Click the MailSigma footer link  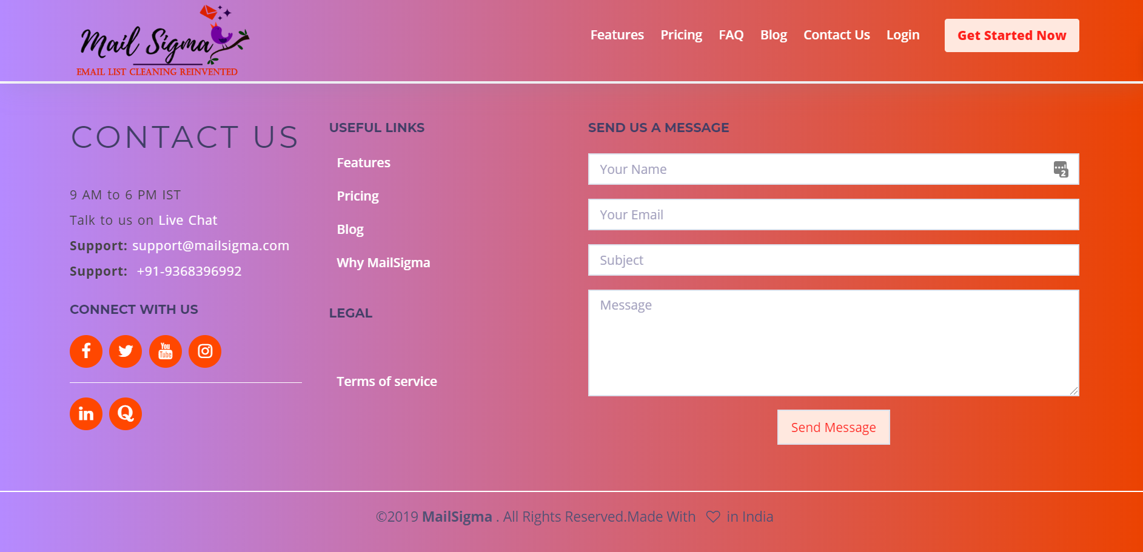pos(457,517)
